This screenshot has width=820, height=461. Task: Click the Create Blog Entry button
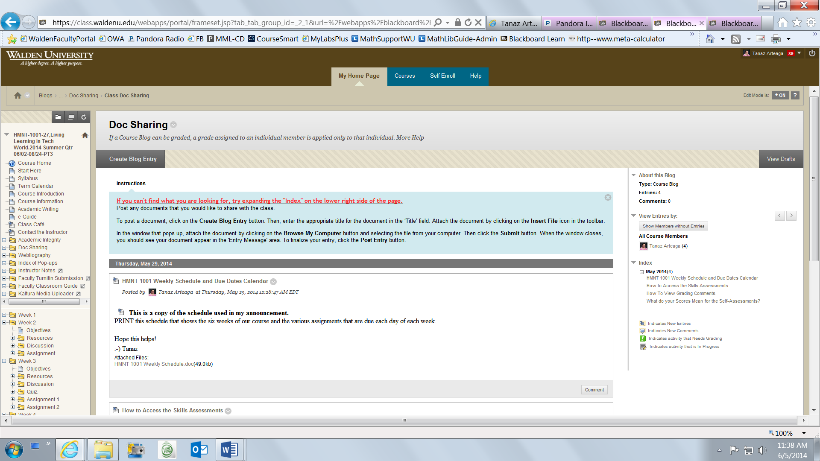click(133, 159)
